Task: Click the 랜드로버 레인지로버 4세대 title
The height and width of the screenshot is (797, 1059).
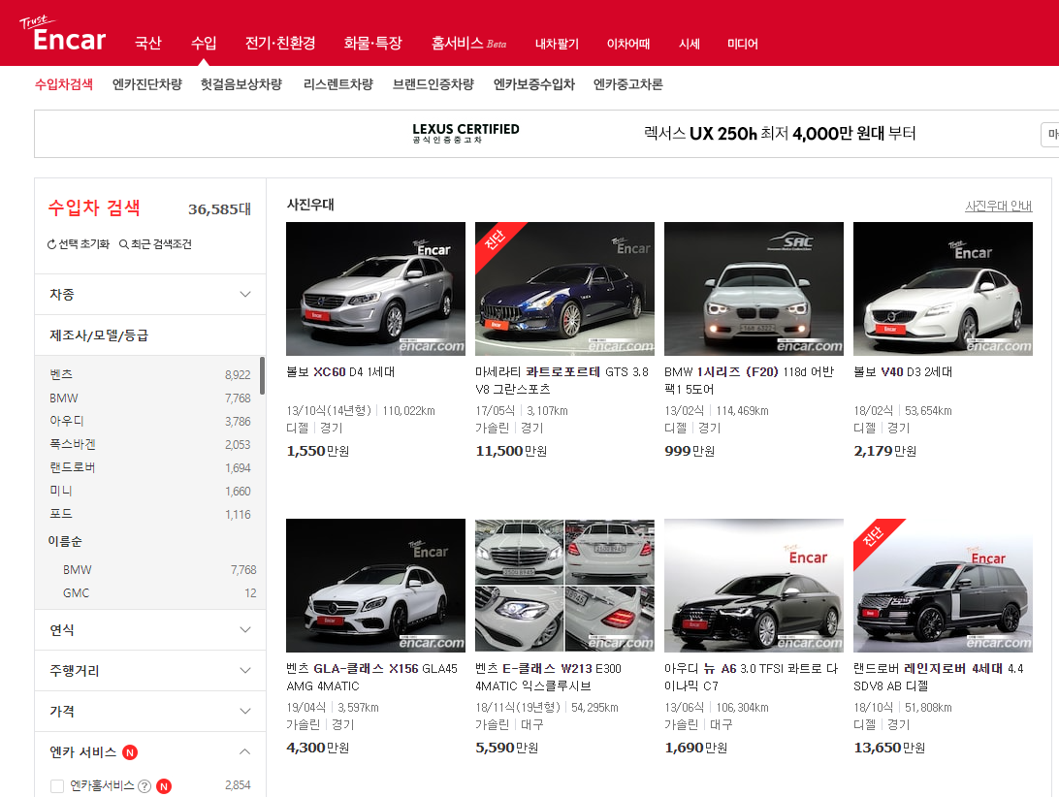Action: pos(939,677)
